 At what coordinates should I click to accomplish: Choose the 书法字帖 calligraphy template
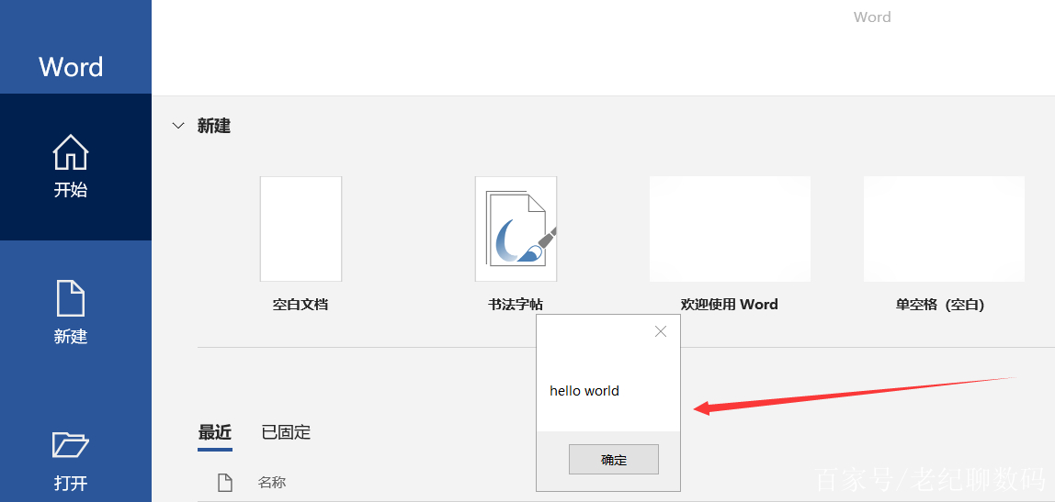(516, 229)
